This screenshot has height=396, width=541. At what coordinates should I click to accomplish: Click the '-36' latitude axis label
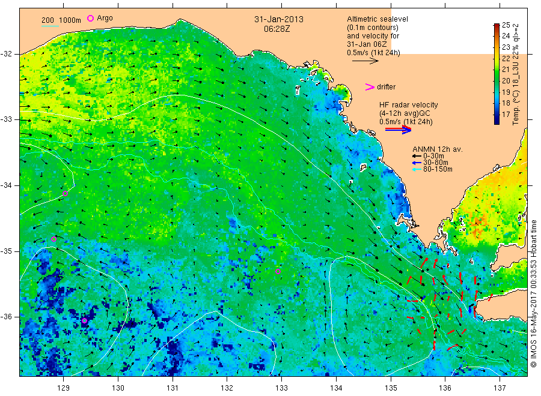(x=7, y=316)
